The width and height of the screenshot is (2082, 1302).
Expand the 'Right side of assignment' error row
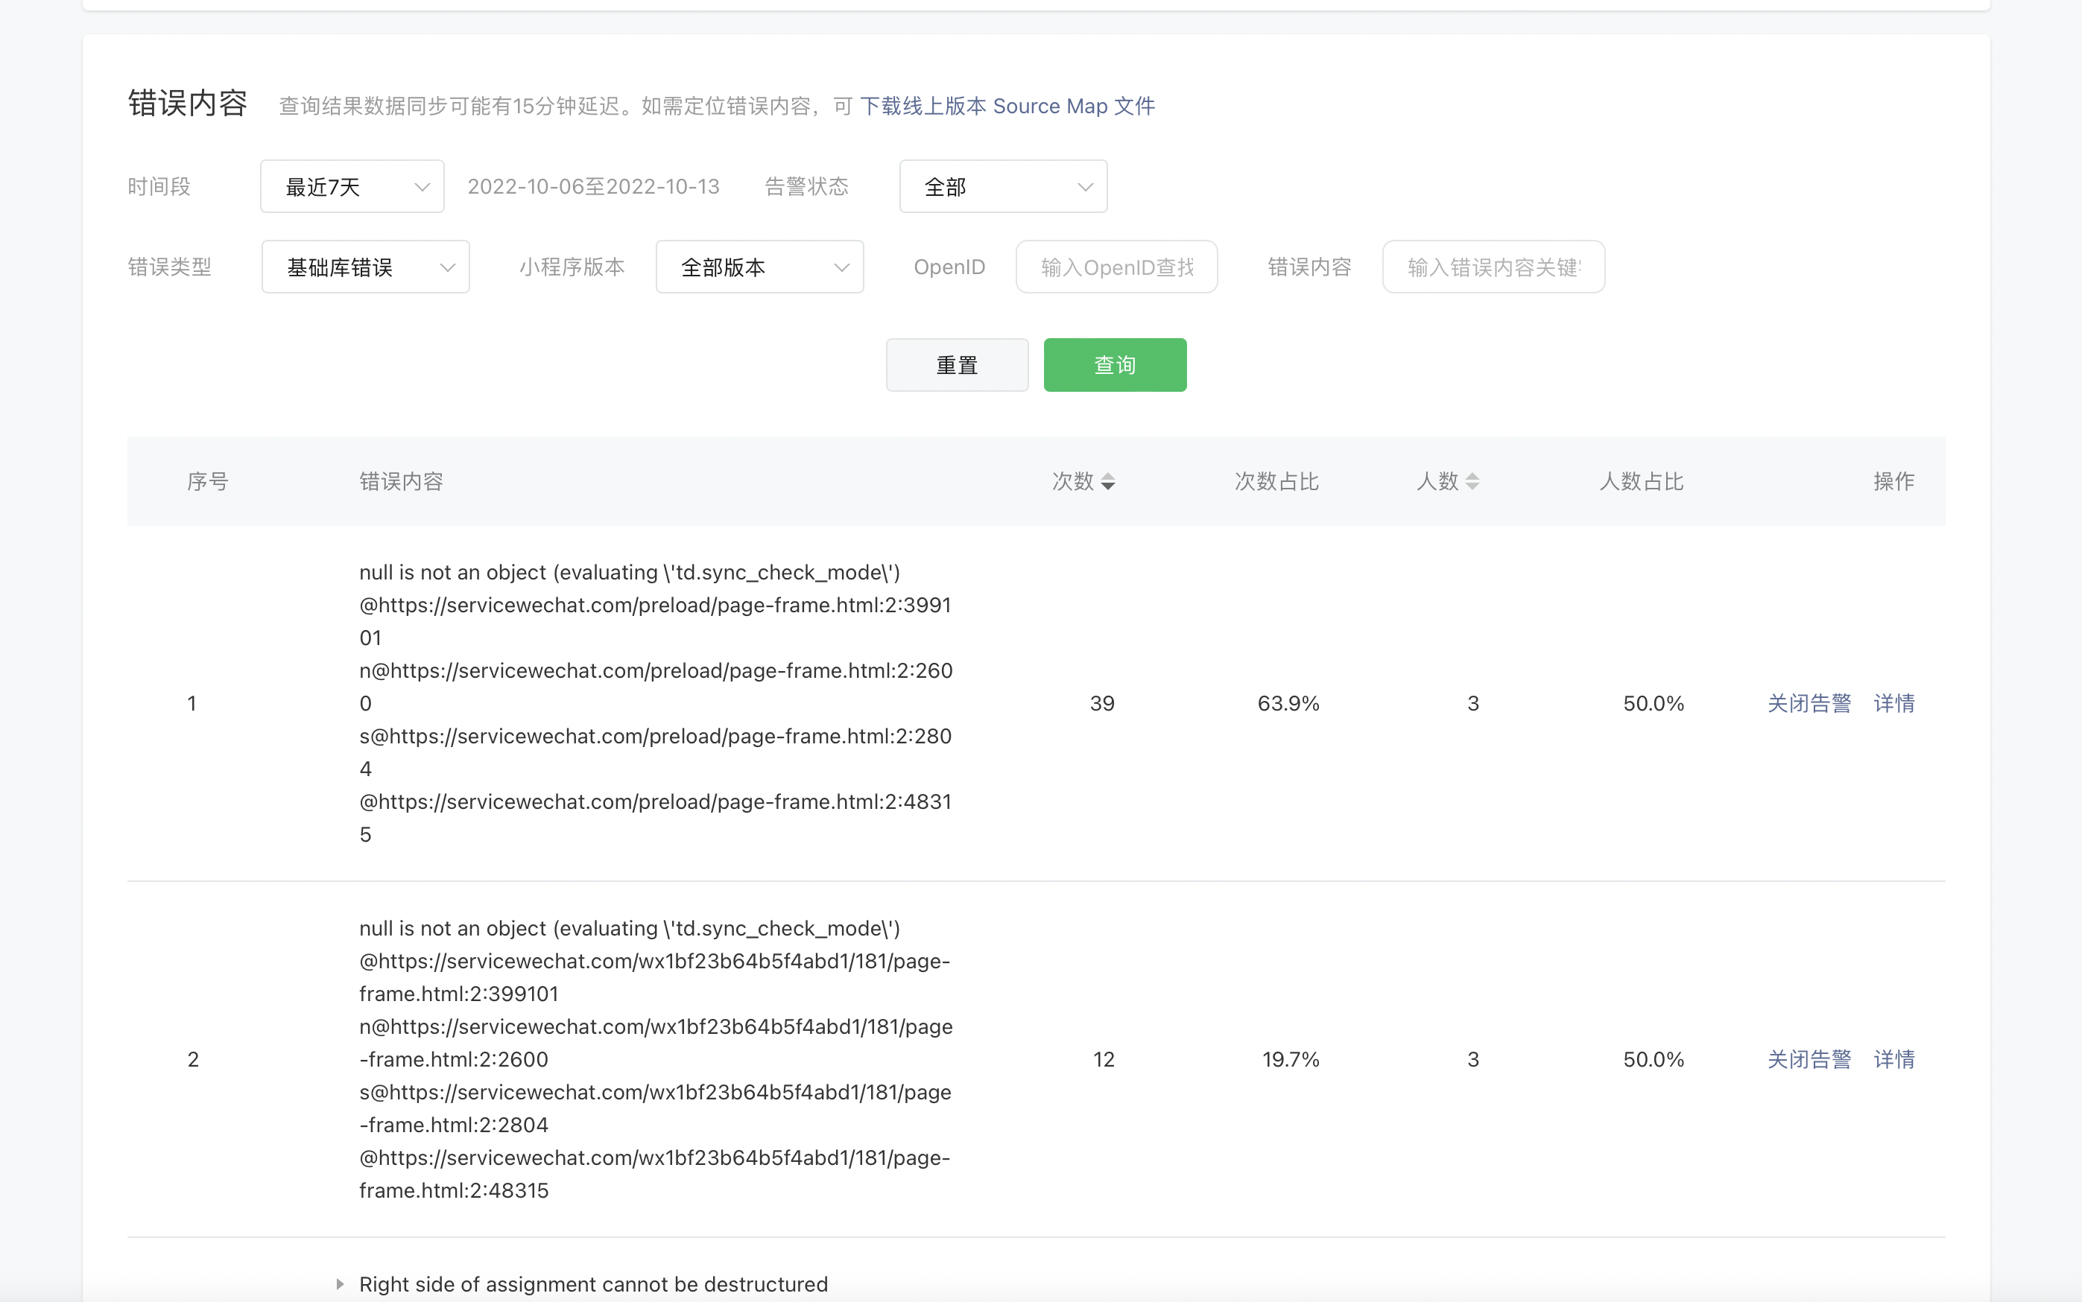(x=341, y=1284)
